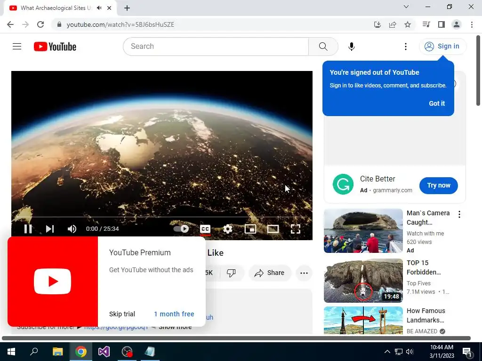Mute the video player volume icon
Image resolution: width=482 pixels, height=361 pixels.
tap(72, 229)
